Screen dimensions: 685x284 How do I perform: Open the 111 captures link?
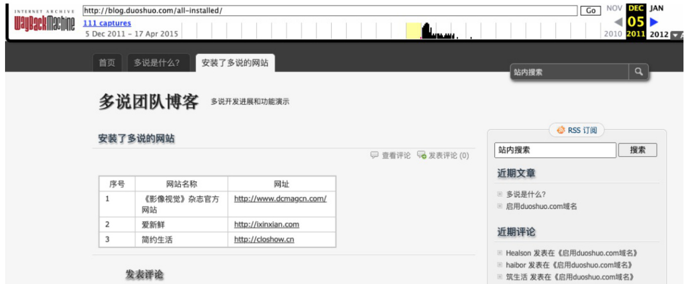[107, 23]
